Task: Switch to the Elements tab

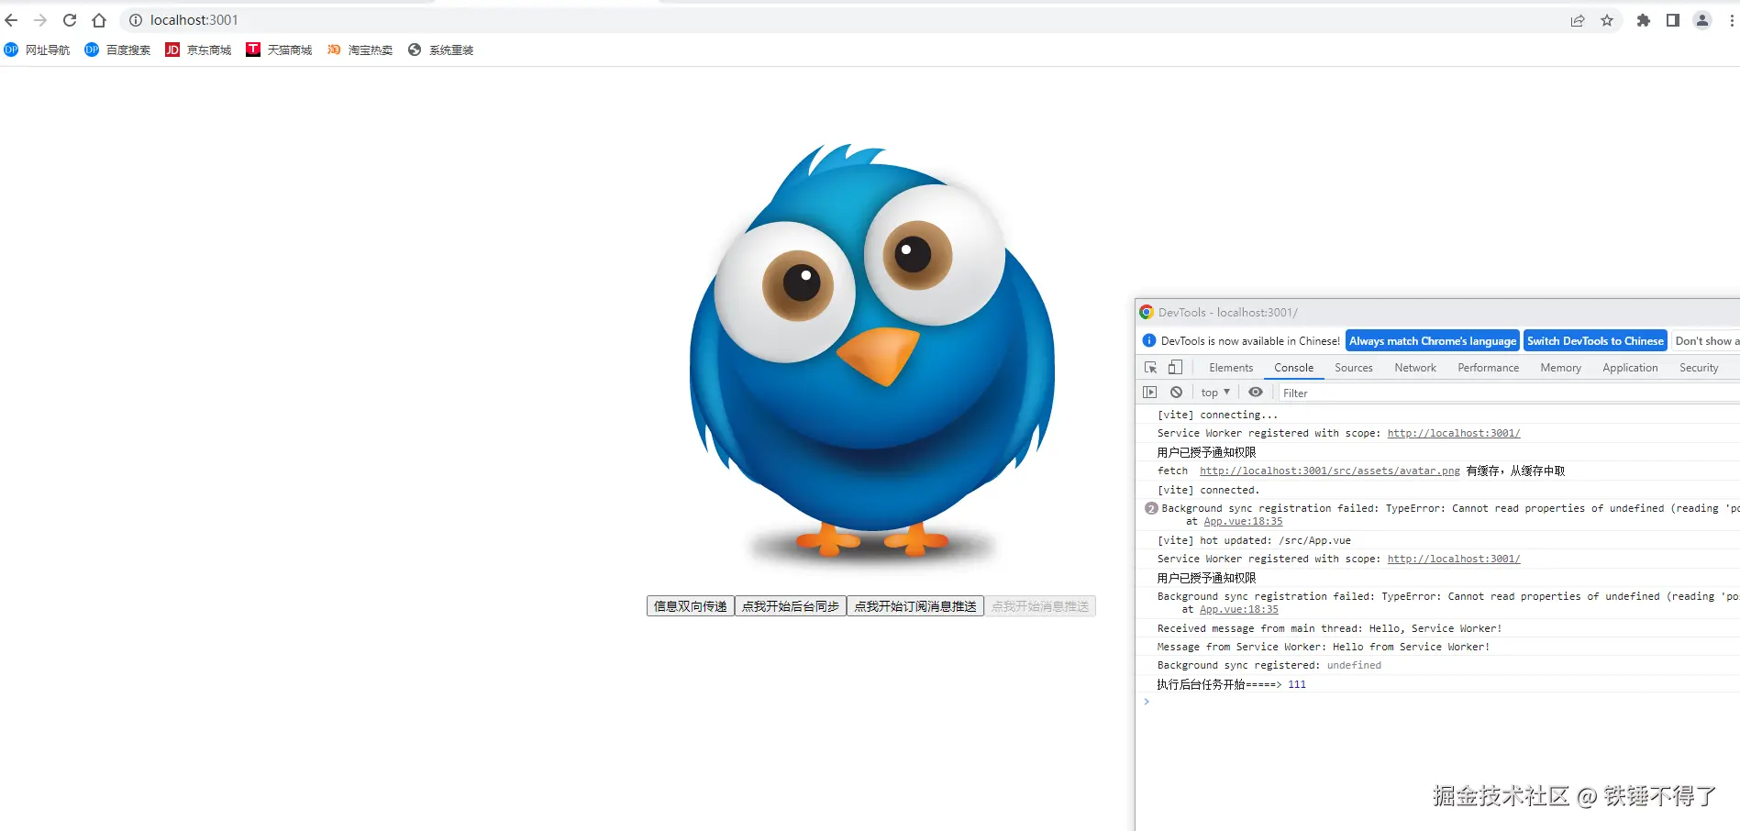Action: pos(1231,368)
